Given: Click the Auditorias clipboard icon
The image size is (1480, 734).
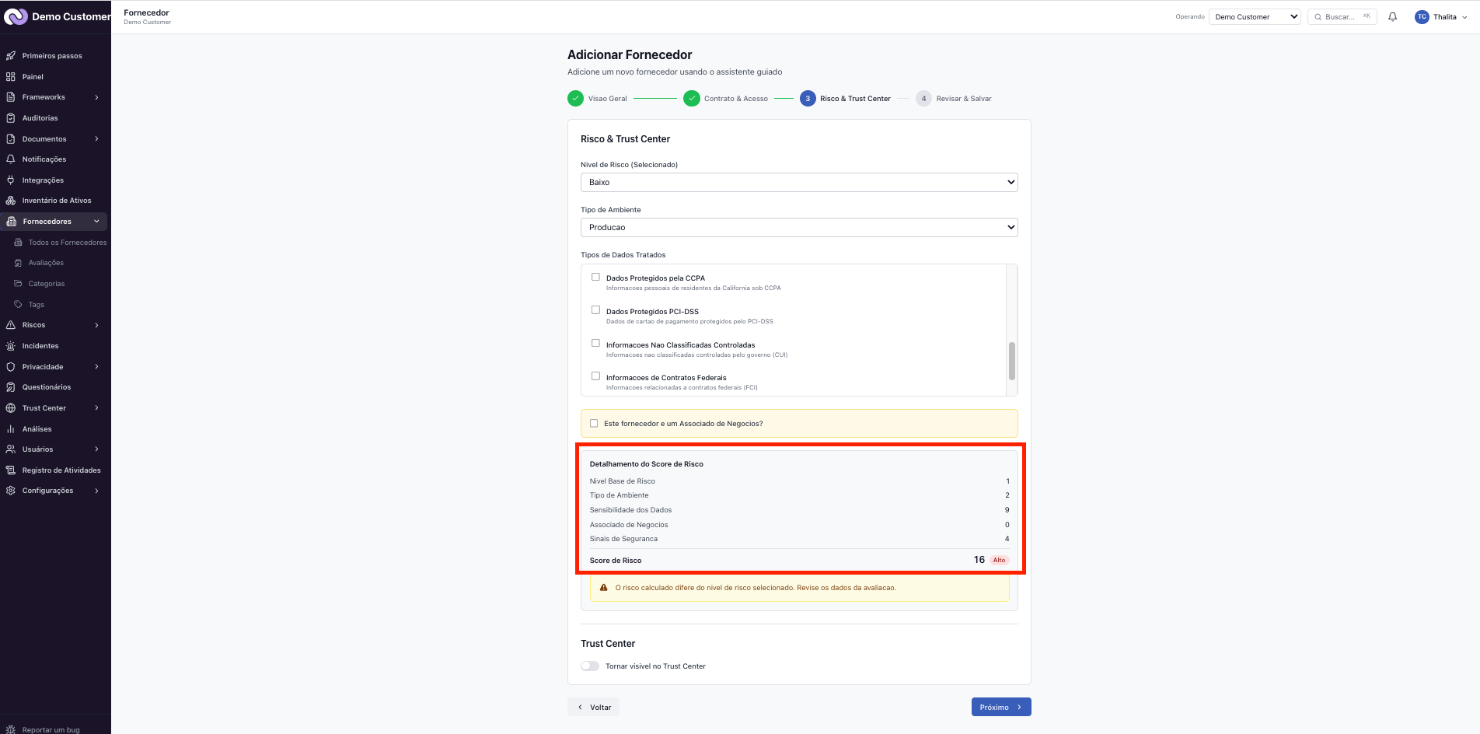Looking at the screenshot, I should click(x=11, y=118).
